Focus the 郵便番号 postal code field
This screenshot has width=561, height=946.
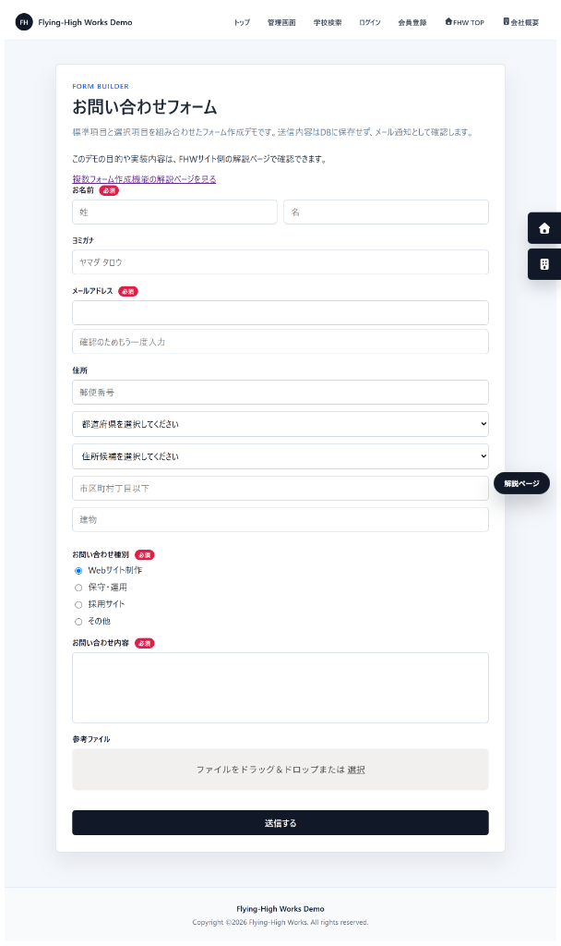click(280, 392)
